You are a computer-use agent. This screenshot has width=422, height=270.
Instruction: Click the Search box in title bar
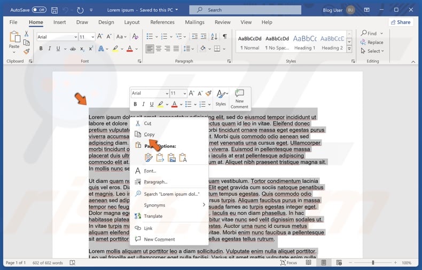tap(245, 10)
